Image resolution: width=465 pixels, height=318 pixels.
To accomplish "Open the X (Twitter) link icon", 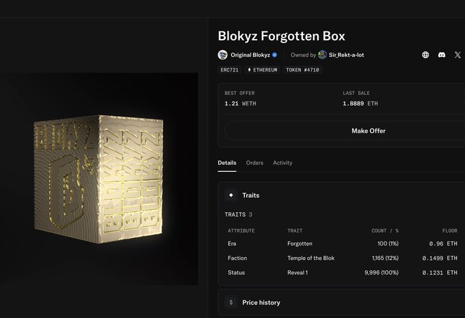I will point(457,55).
